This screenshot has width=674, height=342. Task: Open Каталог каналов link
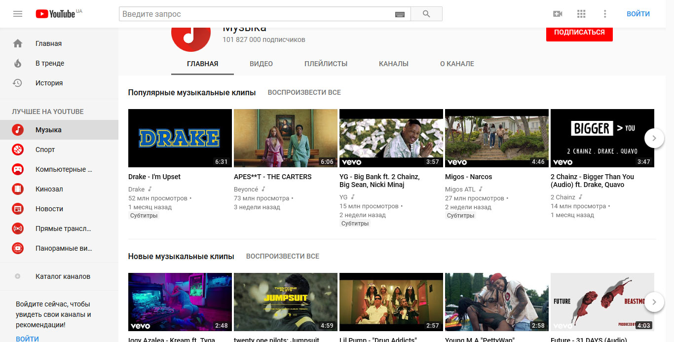pos(59,276)
